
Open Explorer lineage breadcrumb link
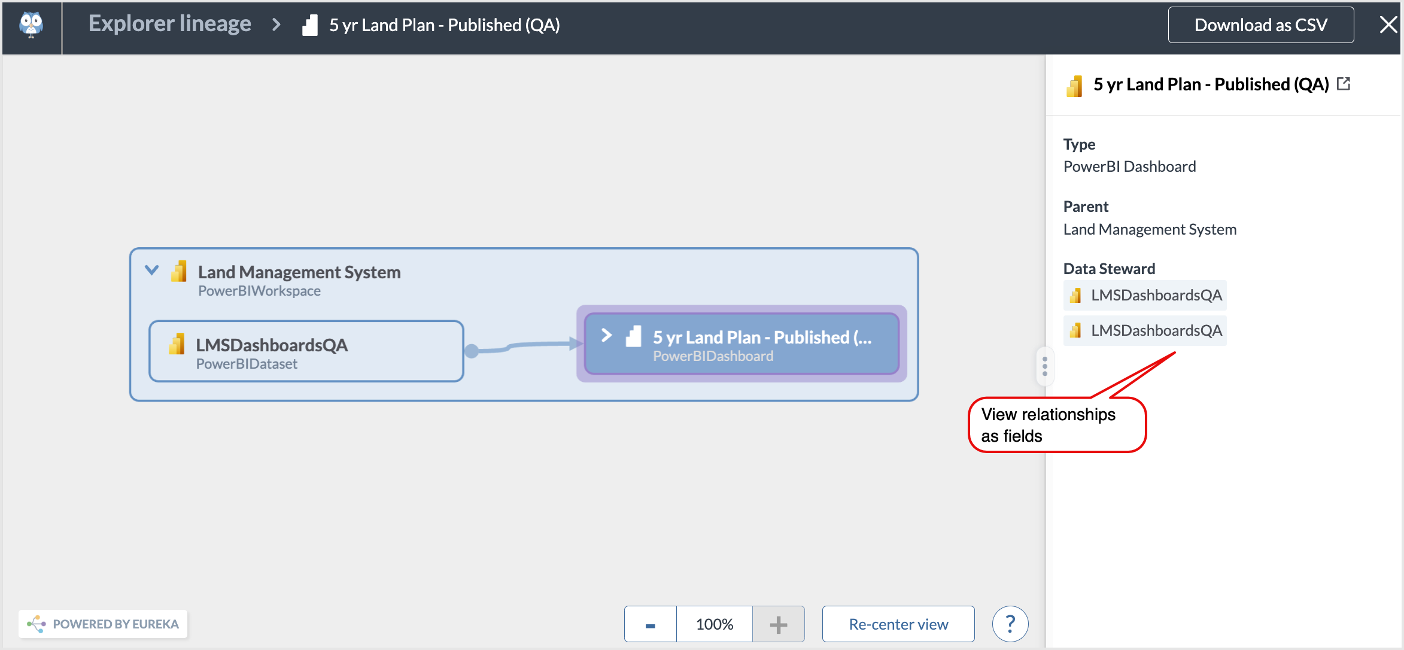[170, 24]
